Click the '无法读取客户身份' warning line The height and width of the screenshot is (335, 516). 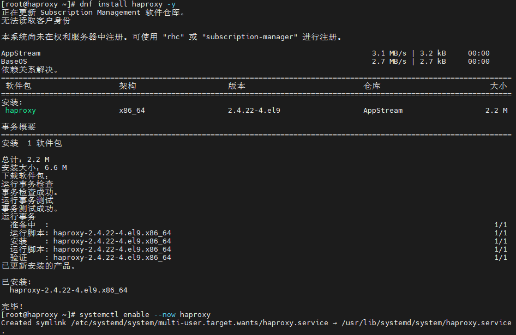[36, 21]
